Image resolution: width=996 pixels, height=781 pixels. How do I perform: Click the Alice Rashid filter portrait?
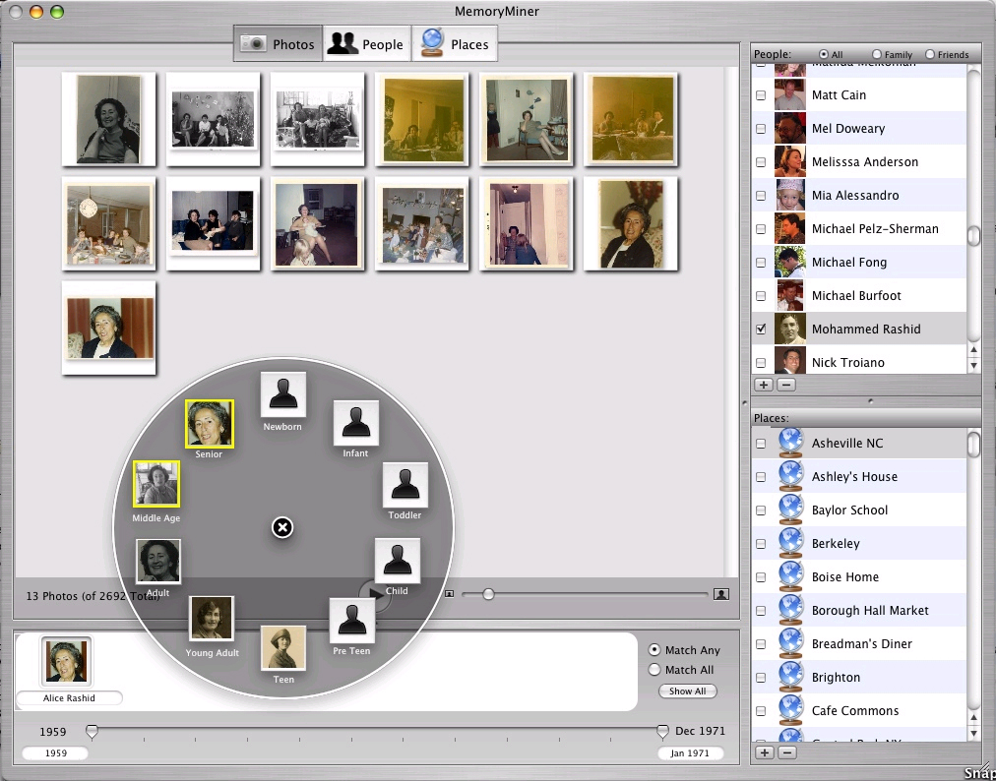[x=67, y=661]
